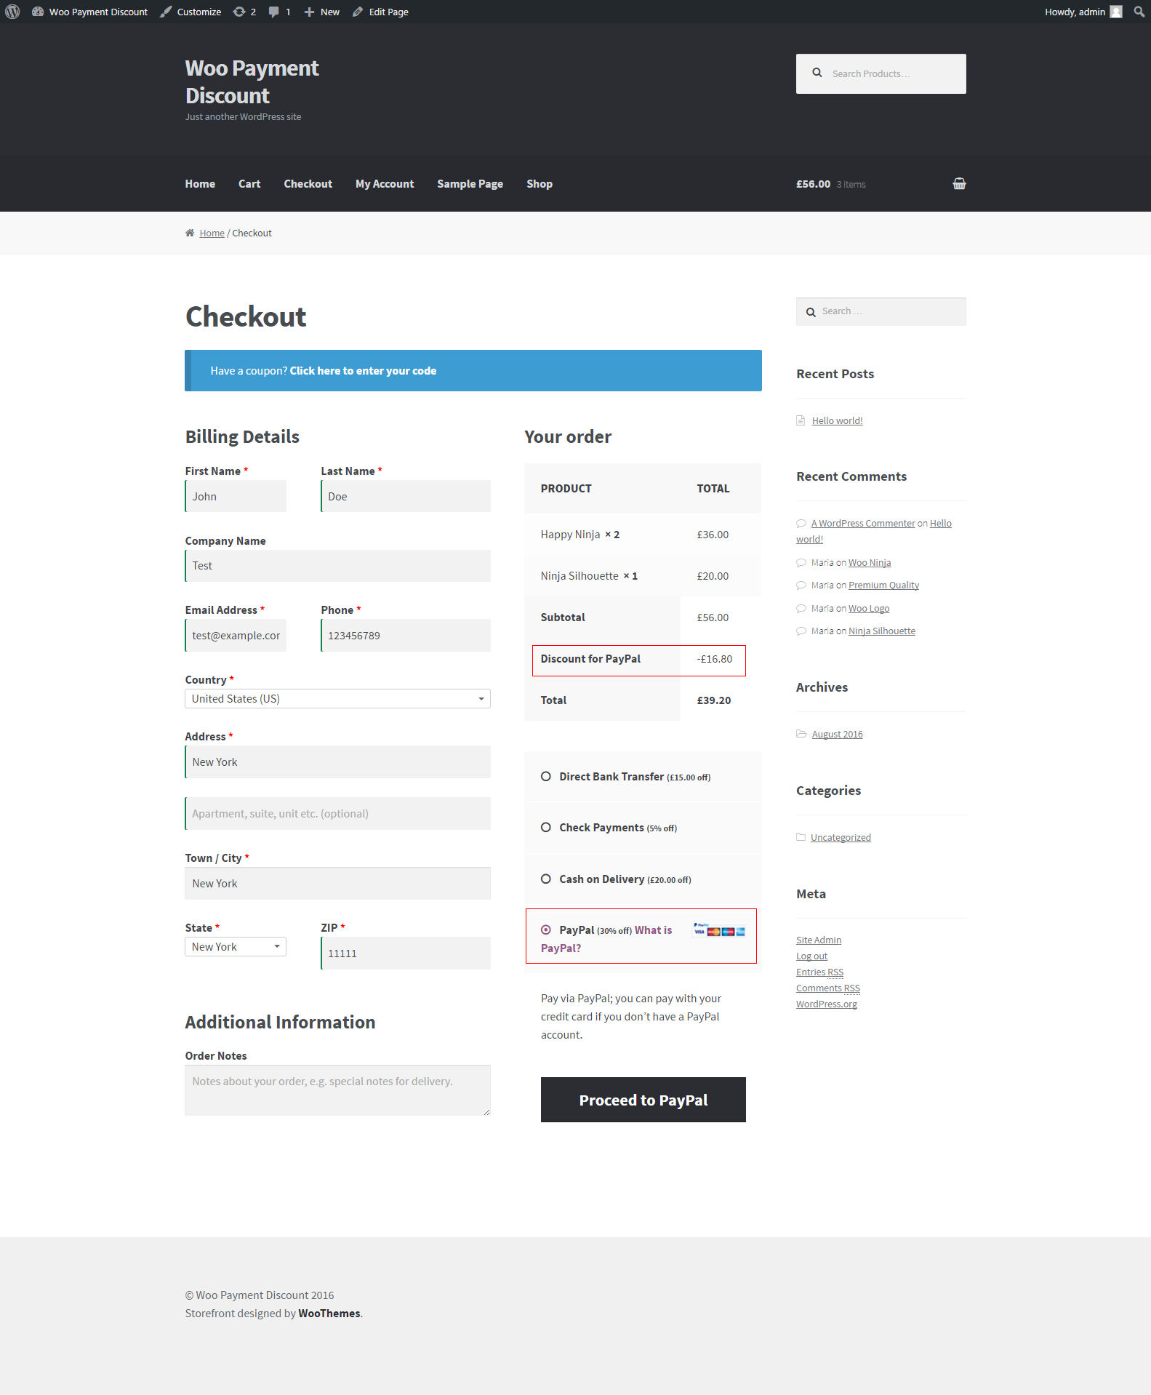This screenshot has height=1395, width=1151.
Task: Open the Uncategorized category link
Action: [841, 838]
